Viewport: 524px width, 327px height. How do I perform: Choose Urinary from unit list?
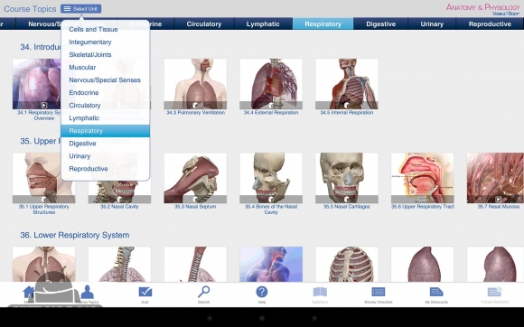80,156
